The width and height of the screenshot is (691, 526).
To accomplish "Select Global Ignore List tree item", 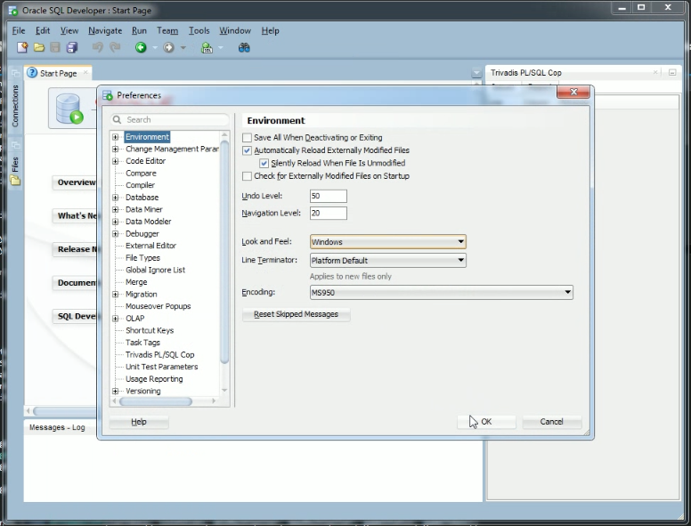I will coord(155,270).
